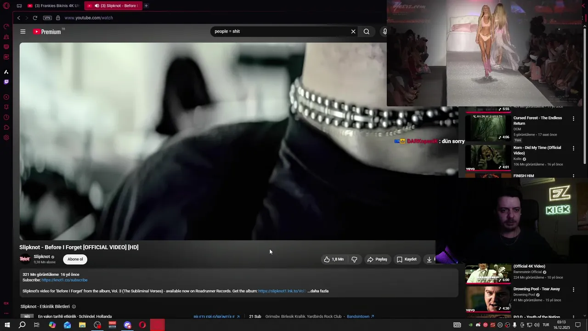The height and width of the screenshot is (331, 588).
Task: Open the system volume speaker icon
Action: (537, 325)
